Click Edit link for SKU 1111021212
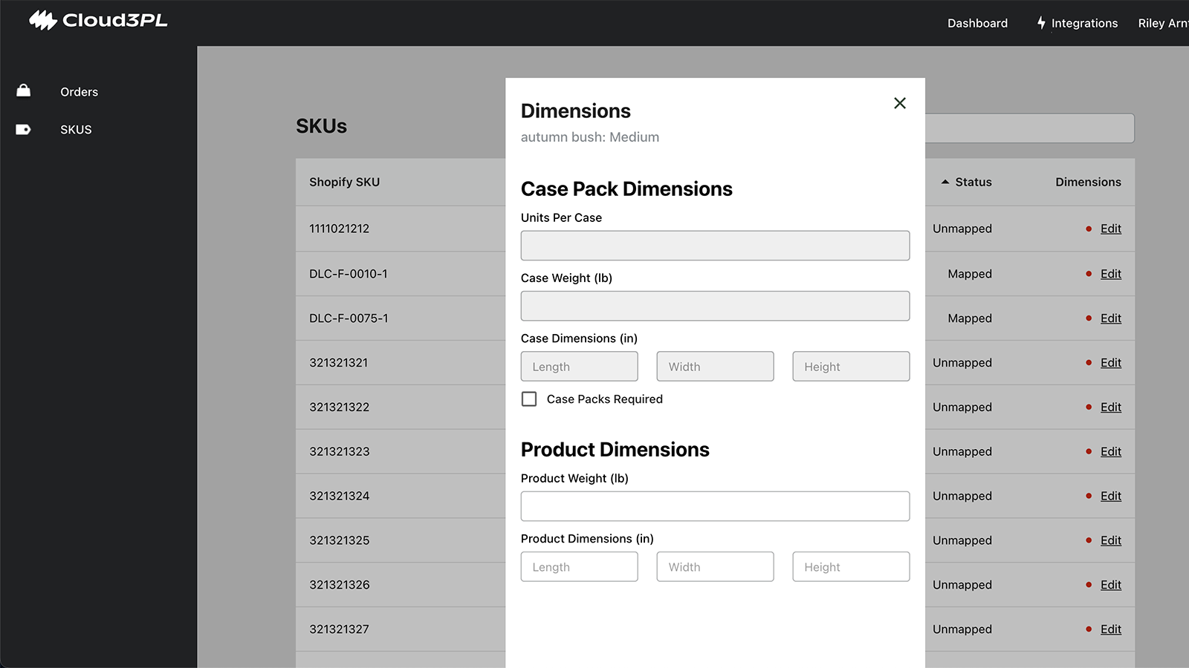This screenshot has height=668, width=1189. pyautogui.click(x=1110, y=229)
